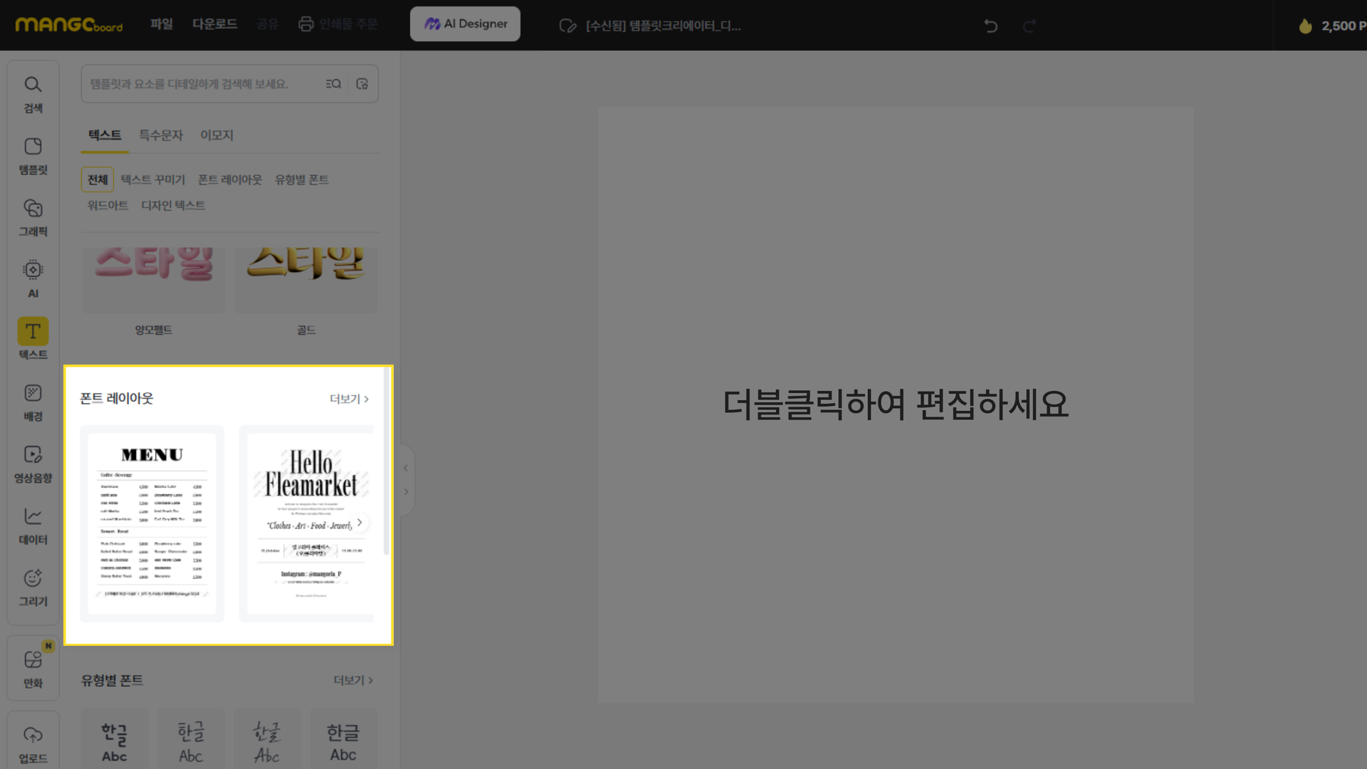Click the points flame icon
Image resolution: width=1367 pixels, height=769 pixels.
(x=1304, y=26)
